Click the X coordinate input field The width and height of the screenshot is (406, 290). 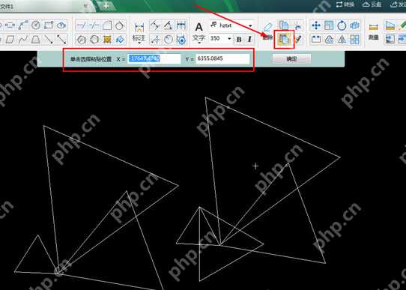[154, 58]
